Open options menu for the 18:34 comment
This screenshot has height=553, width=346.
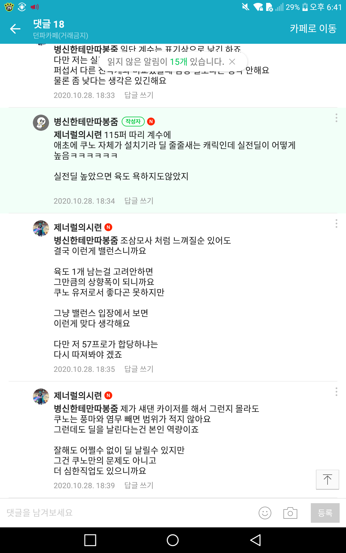pyautogui.click(x=336, y=118)
